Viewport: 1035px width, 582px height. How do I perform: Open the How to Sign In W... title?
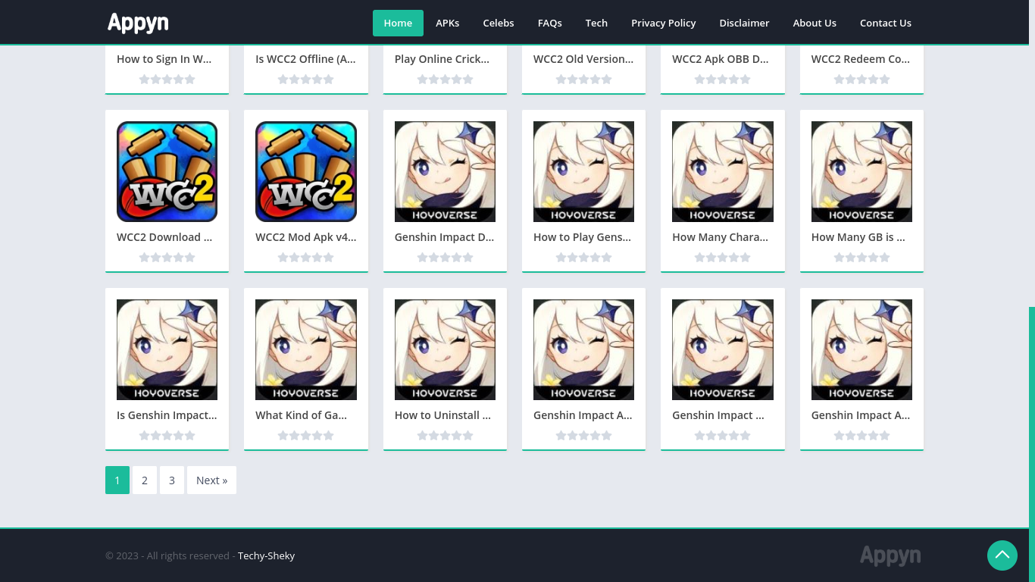[x=164, y=59]
